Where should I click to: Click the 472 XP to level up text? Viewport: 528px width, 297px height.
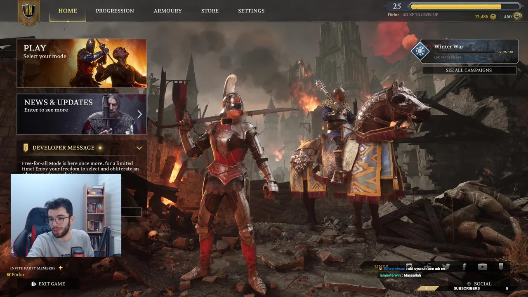[x=420, y=15]
